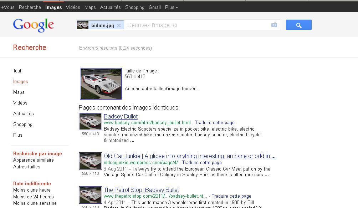Open The Petrol Stop: Badsey Bullet link

point(141,190)
